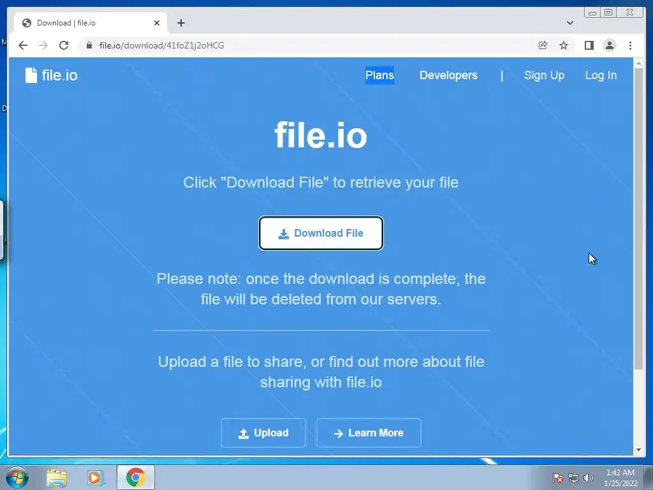Open Chrome three-dot menu
The width and height of the screenshot is (653, 490).
pyautogui.click(x=630, y=45)
